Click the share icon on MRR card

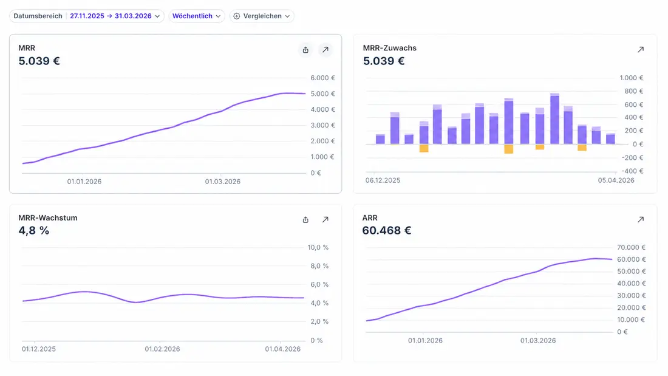click(x=305, y=50)
